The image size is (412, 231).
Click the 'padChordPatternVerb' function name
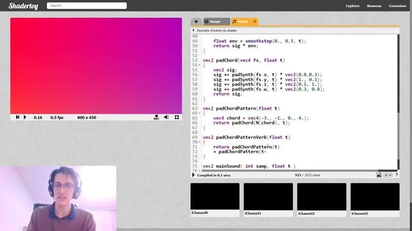[x=241, y=137]
